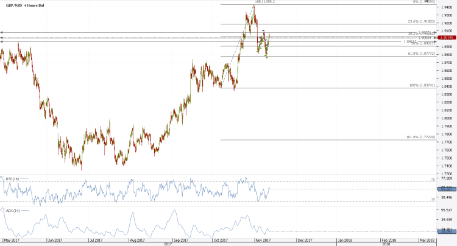The image size is (457, 246).
Task: Click the Aug 2017 time axis label
Action: click(x=137, y=240)
